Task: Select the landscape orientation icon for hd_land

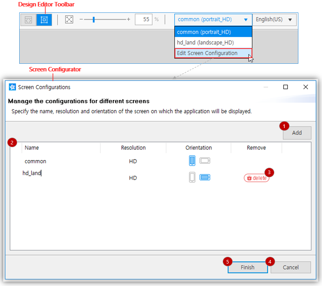Action: (204, 178)
